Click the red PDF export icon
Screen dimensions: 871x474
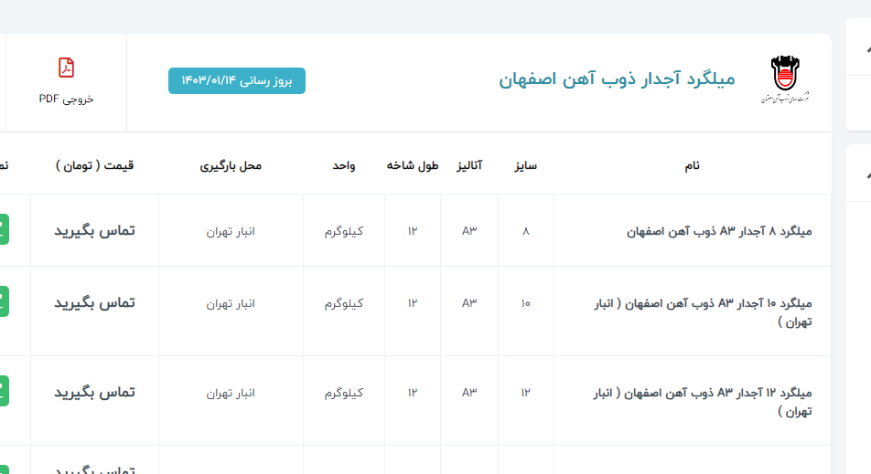(x=66, y=68)
